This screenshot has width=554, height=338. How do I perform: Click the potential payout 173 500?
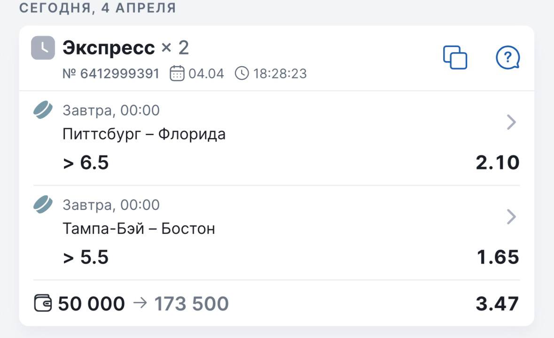(x=191, y=304)
